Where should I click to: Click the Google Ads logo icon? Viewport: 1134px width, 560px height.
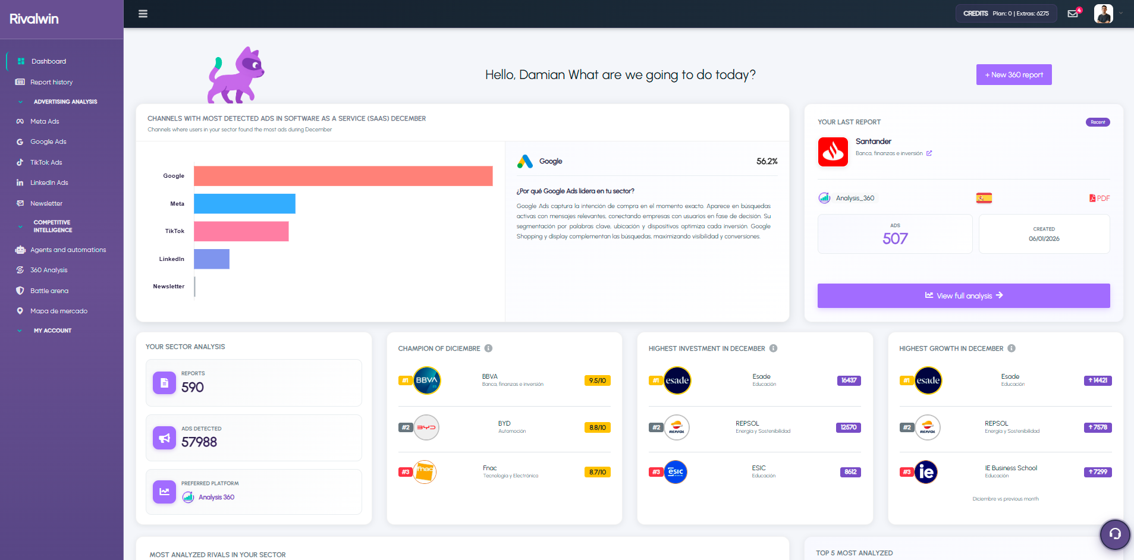click(524, 161)
